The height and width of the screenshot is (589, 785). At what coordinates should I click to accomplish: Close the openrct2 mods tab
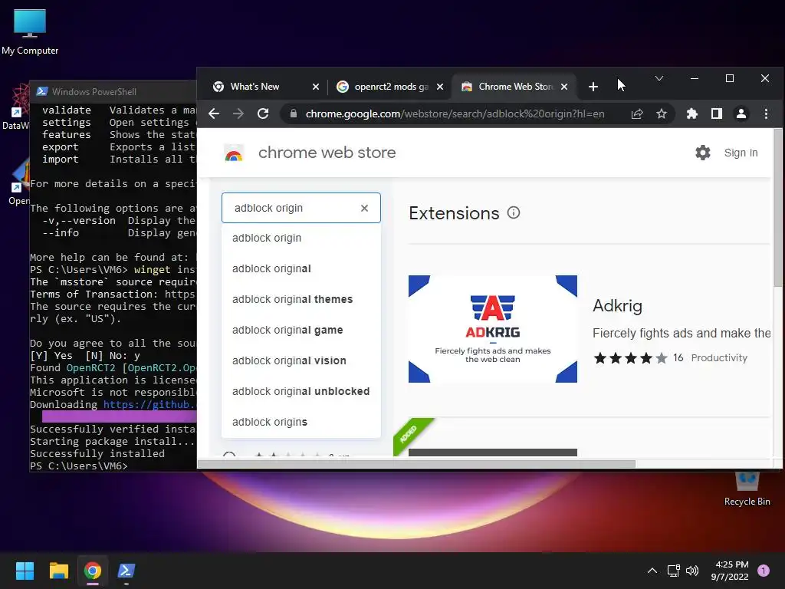click(440, 87)
